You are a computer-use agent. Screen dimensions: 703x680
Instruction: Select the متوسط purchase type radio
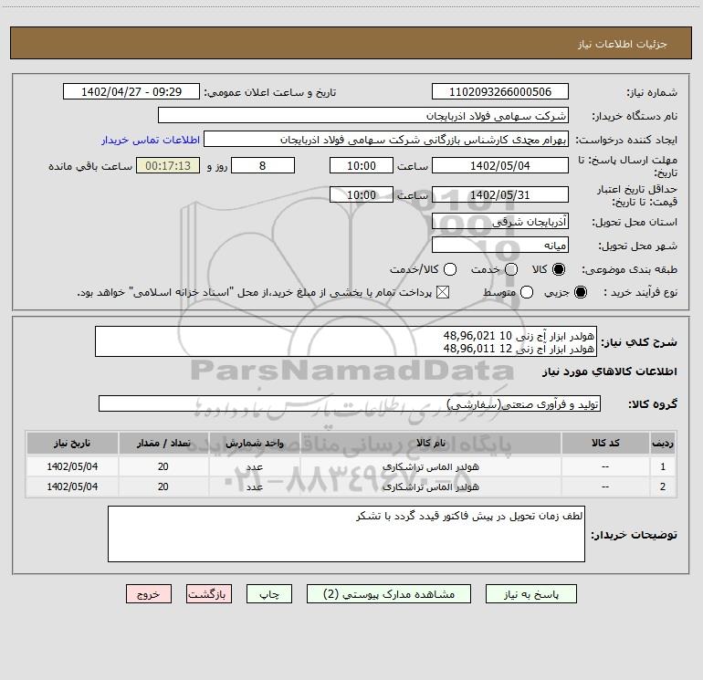point(527,293)
